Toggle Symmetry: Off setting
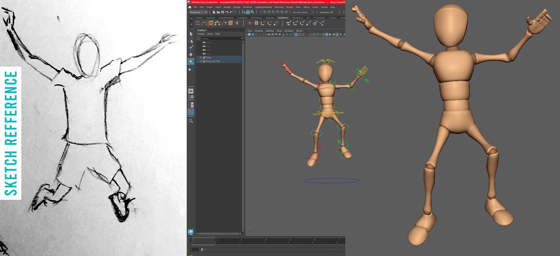 pyautogui.click(x=326, y=12)
